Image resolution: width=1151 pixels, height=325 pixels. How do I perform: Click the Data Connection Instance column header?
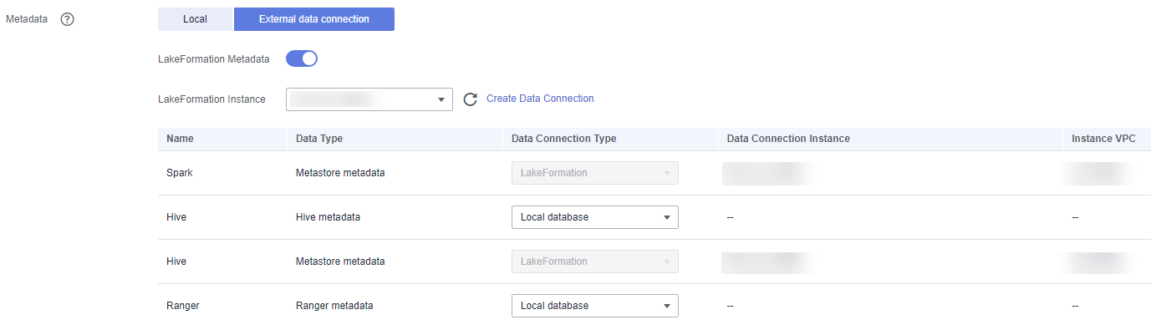(788, 139)
